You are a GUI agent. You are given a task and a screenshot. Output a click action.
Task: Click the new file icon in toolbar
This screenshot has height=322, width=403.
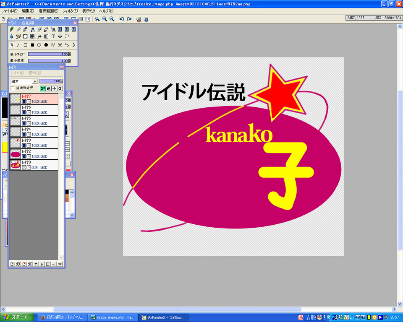pos(3,19)
